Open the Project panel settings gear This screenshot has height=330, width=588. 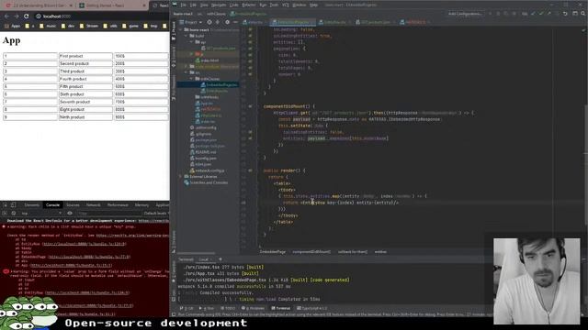pos(227,22)
